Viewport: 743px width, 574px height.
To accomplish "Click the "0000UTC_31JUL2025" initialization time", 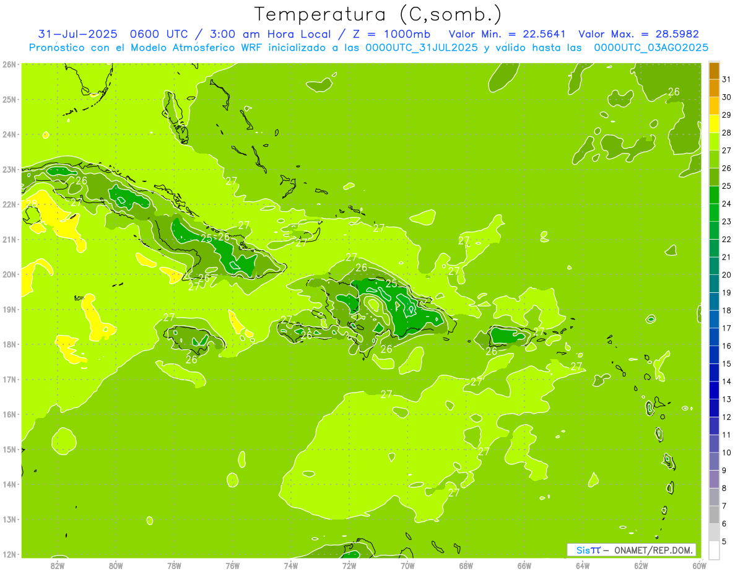I will point(421,48).
